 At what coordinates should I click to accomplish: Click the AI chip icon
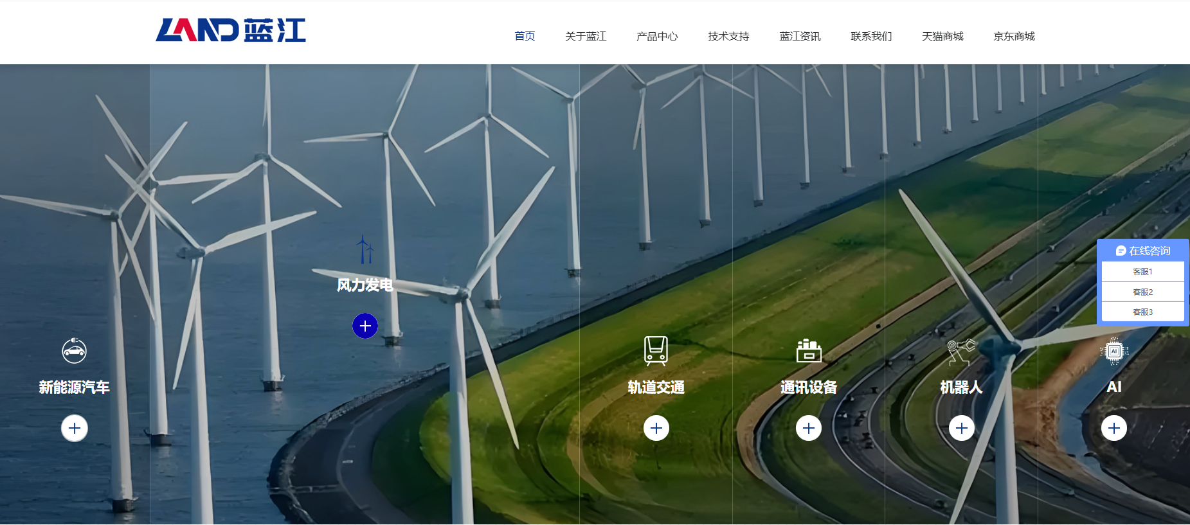tap(1113, 351)
